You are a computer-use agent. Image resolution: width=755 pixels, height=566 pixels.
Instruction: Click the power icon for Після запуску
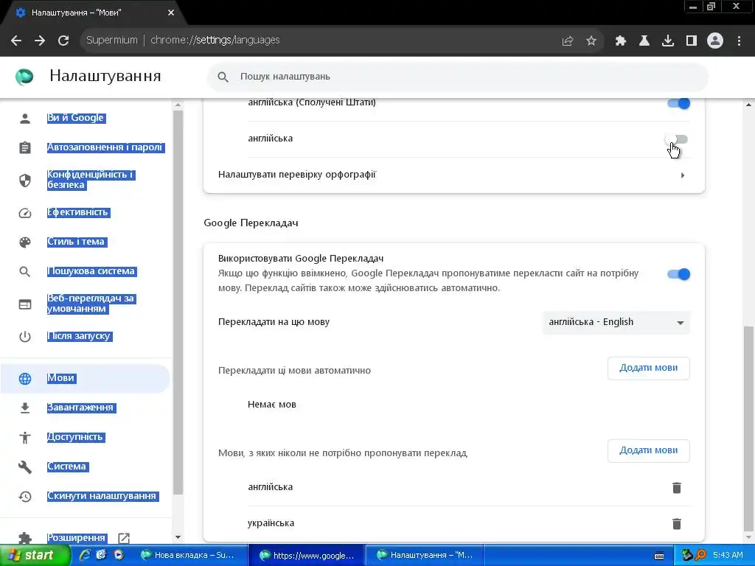point(25,336)
